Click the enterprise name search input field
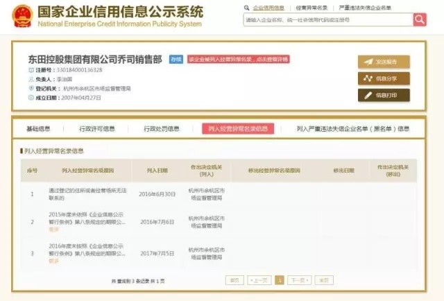The image size is (444, 301). coord(327,20)
